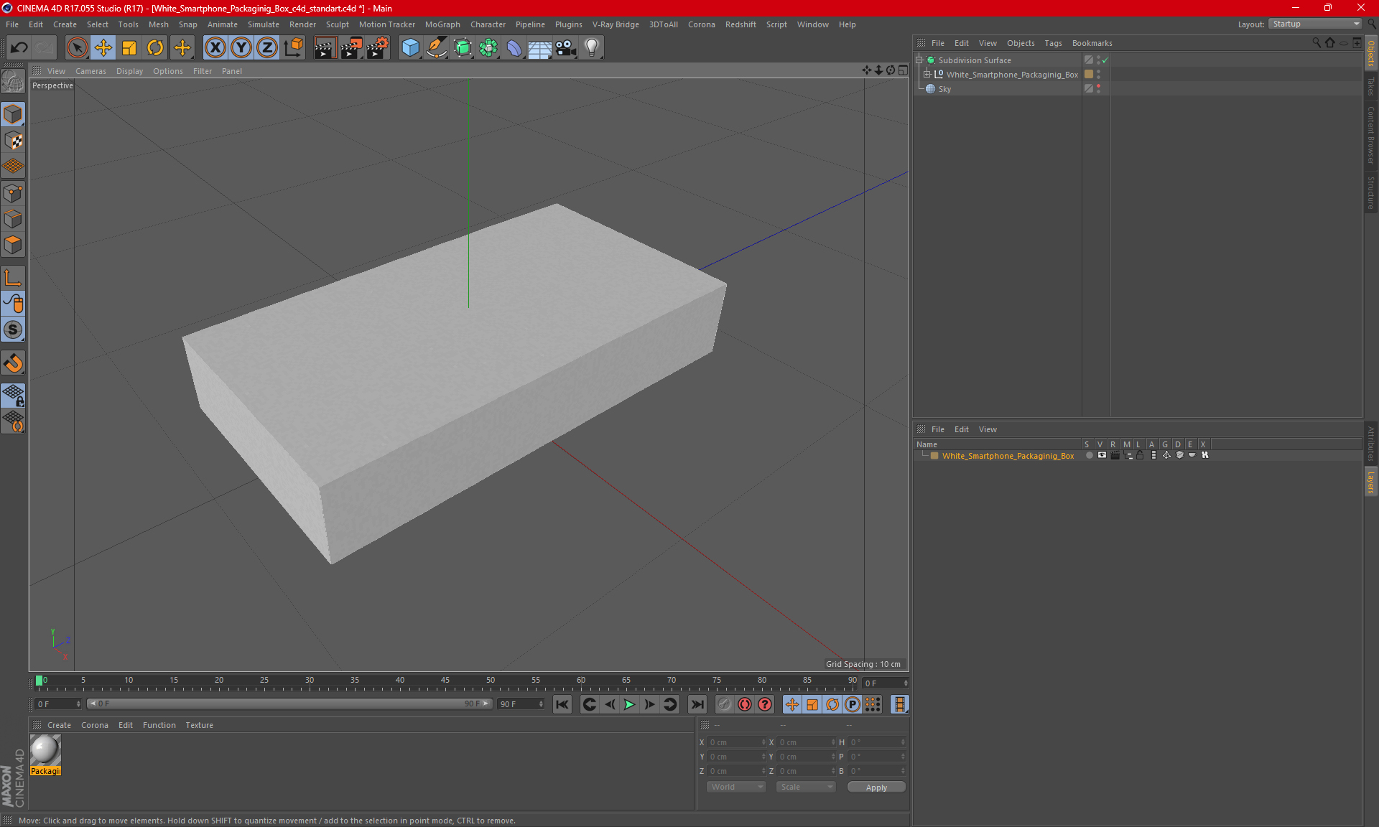Collapse Subdivision Surface tree item

tap(919, 60)
